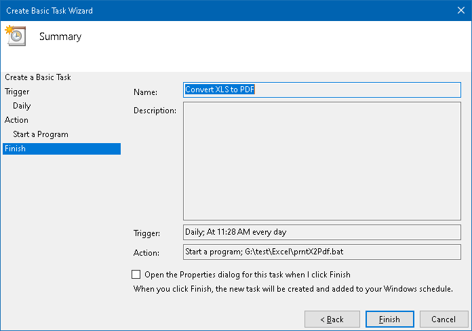This screenshot has width=472, height=331.
Task: Enable Open the Properties dialog checkbox
Action: point(136,275)
